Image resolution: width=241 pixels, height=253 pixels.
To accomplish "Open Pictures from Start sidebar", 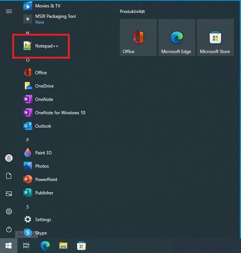I will (x=9, y=194).
